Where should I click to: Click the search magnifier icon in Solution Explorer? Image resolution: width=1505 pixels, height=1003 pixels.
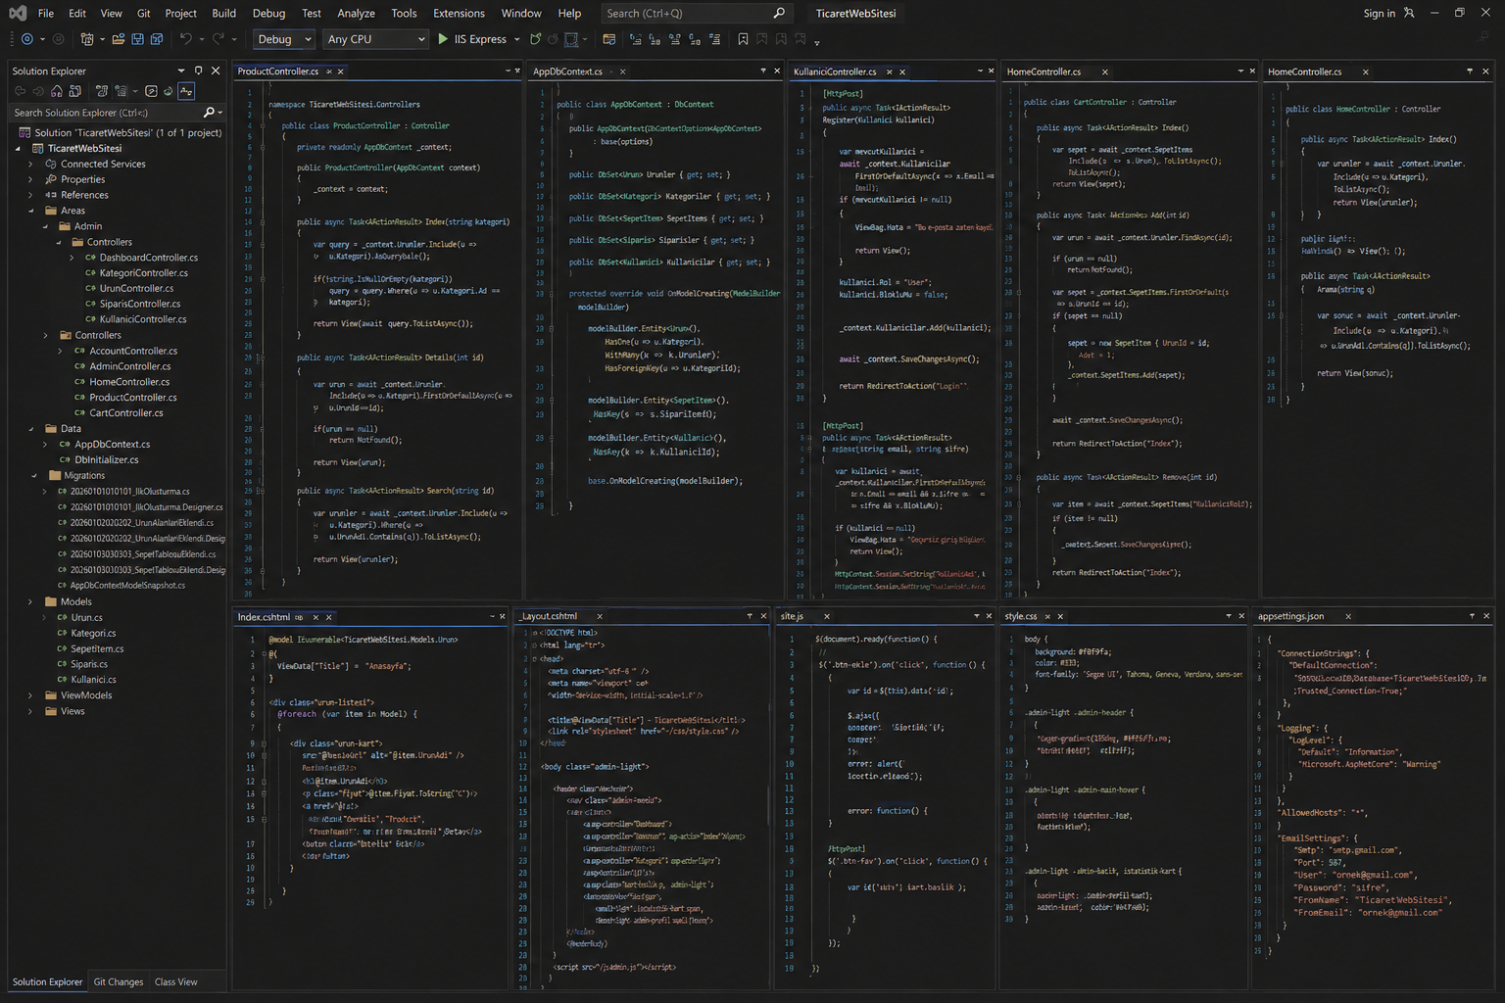tap(208, 113)
